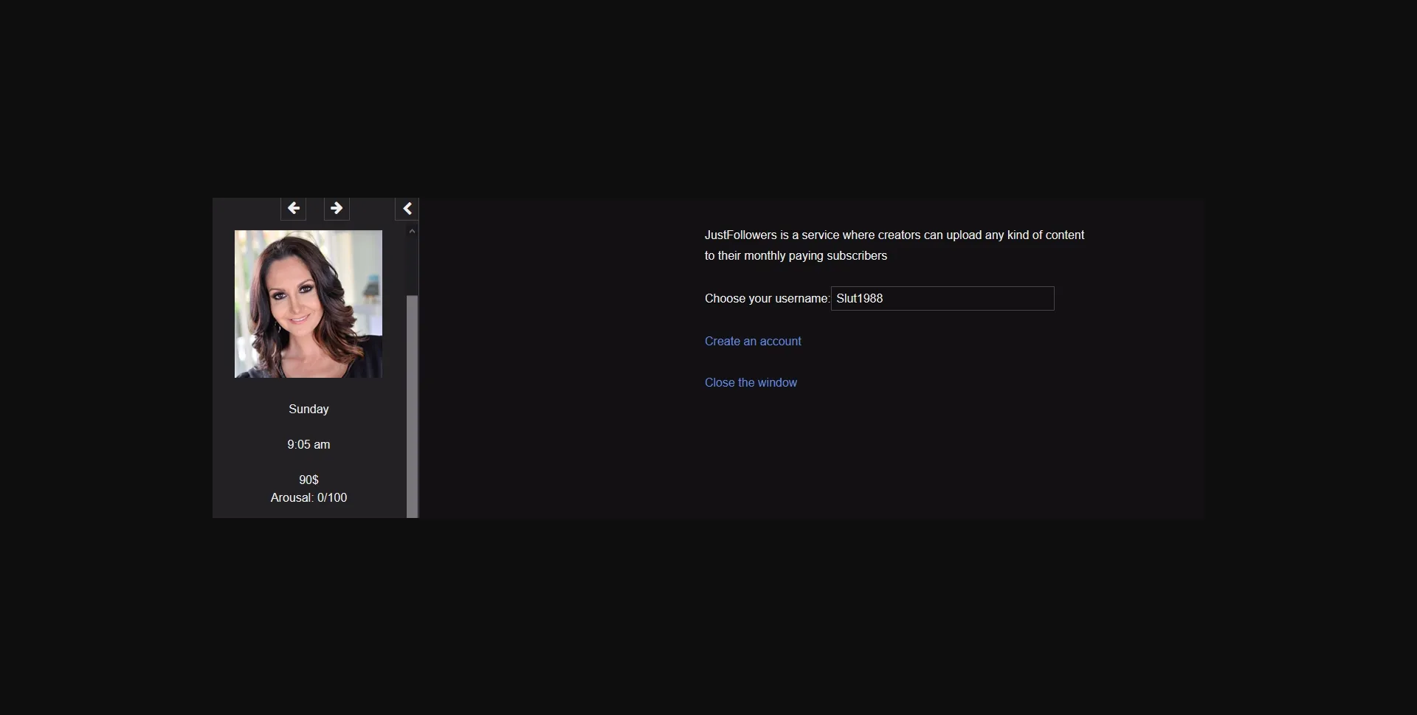Click the 'Arousal: 0/100' meter
The height and width of the screenshot is (715, 1417).
coord(308,497)
